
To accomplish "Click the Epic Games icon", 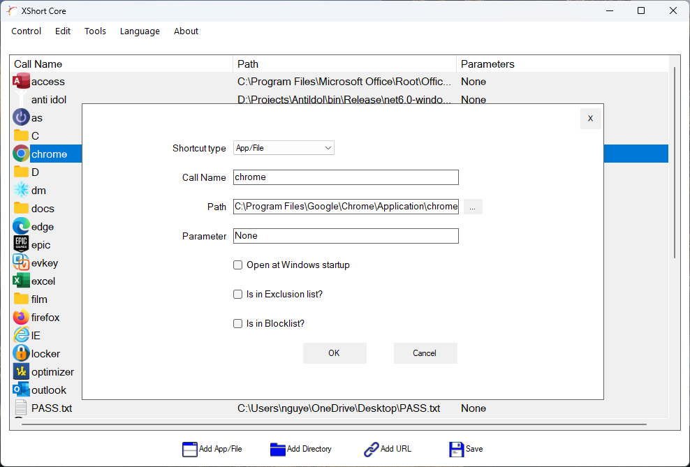I will point(21,244).
